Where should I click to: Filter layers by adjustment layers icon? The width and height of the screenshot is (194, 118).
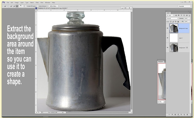[x=179, y=15]
